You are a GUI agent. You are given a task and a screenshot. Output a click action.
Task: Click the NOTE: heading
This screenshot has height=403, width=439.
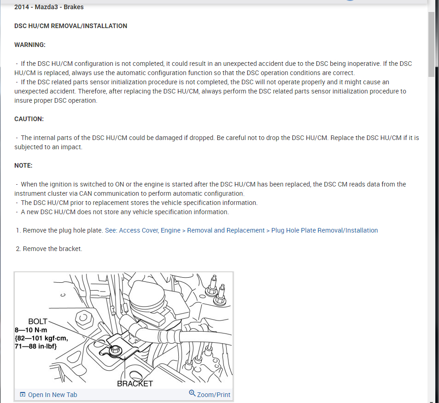coord(23,165)
